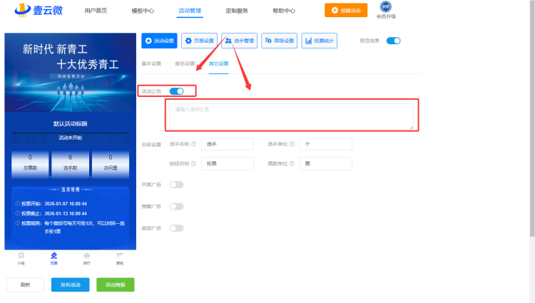Enable the 弹窗广告 toggle
The image size is (535, 303).
point(176,206)
